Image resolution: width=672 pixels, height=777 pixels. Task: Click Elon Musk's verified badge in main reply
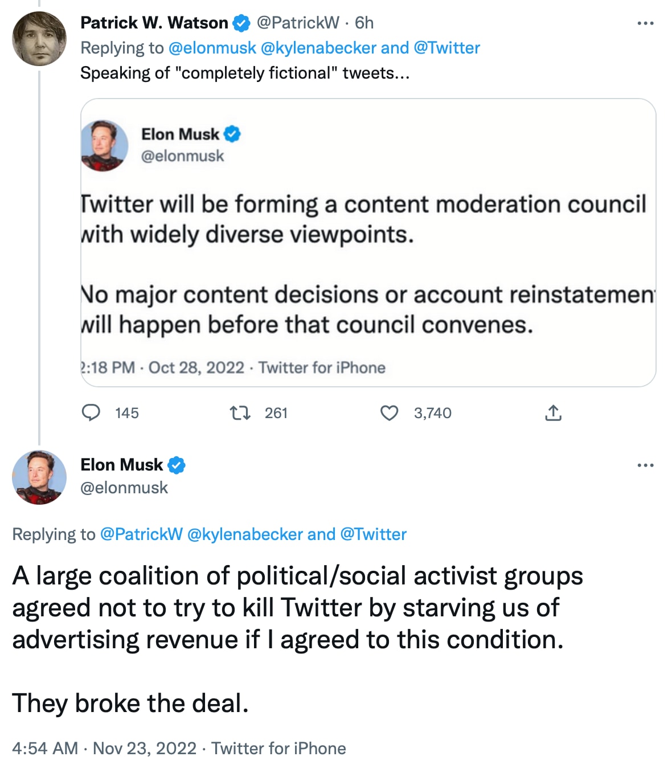click(x=177, y=465)
